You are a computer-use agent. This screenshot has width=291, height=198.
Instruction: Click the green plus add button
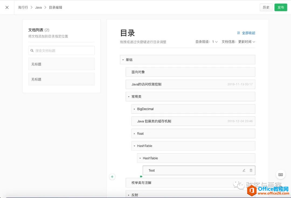point(112,177)
